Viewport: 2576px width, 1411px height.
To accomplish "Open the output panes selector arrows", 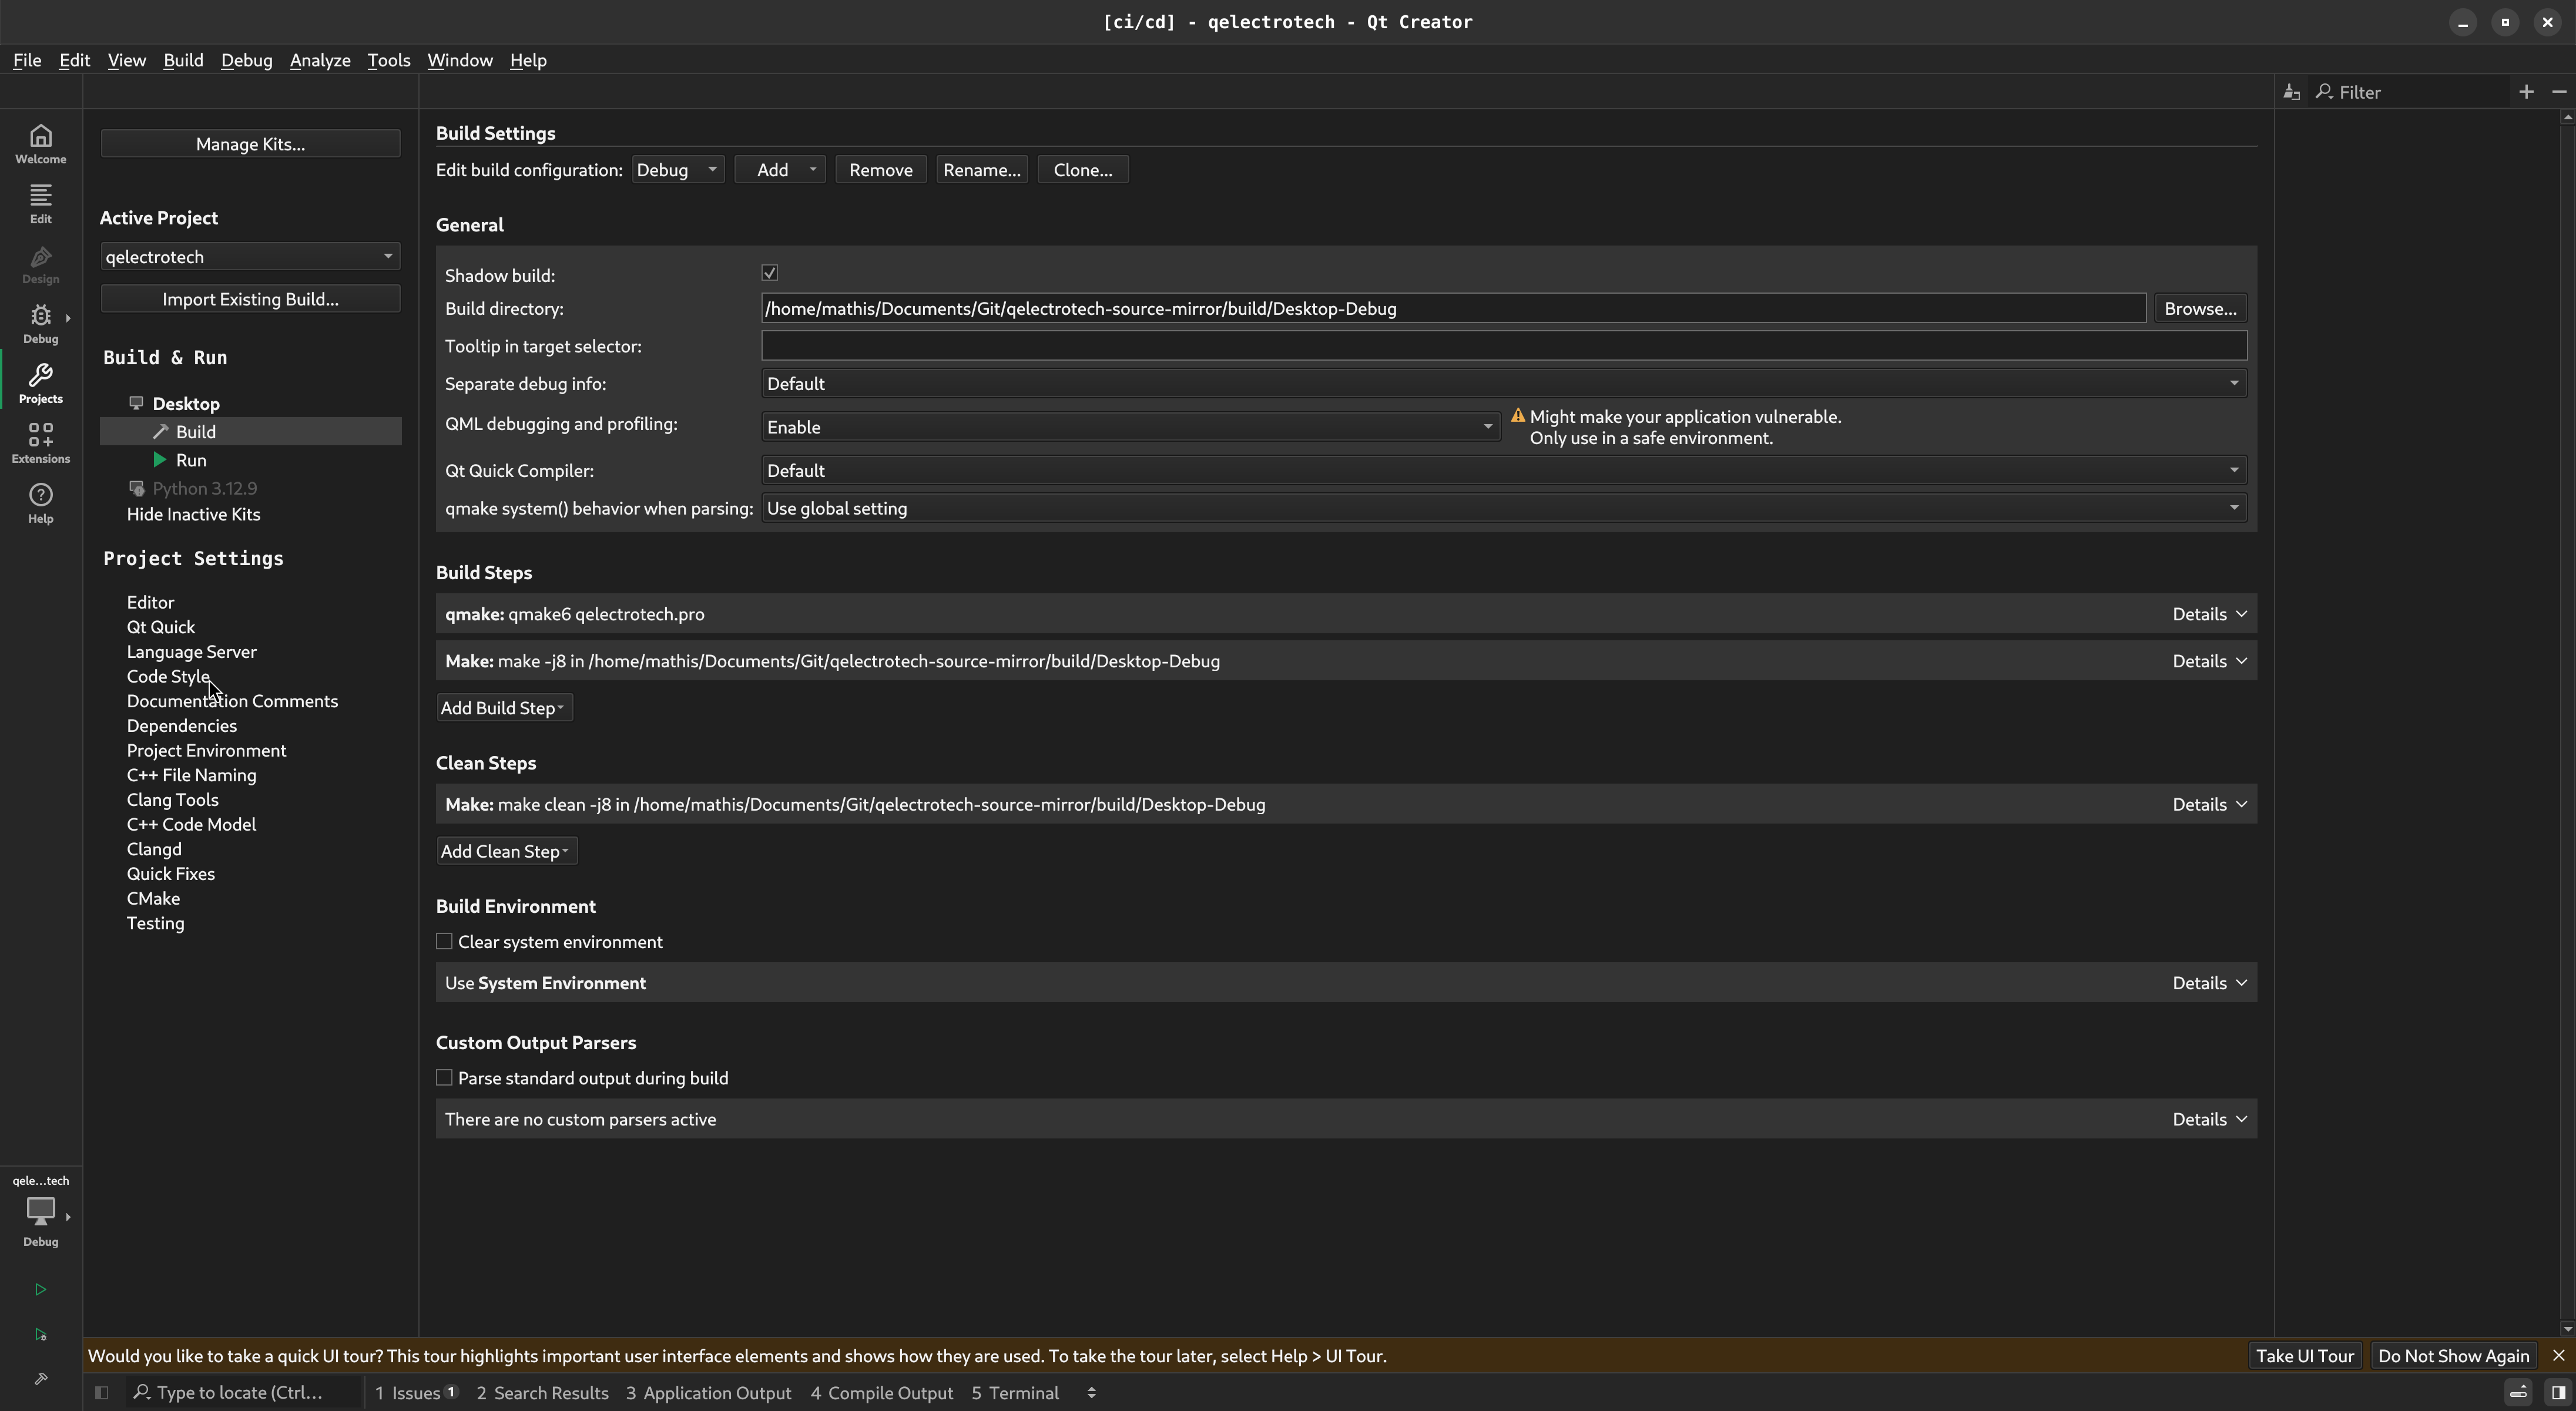I will point(1091,1392).
